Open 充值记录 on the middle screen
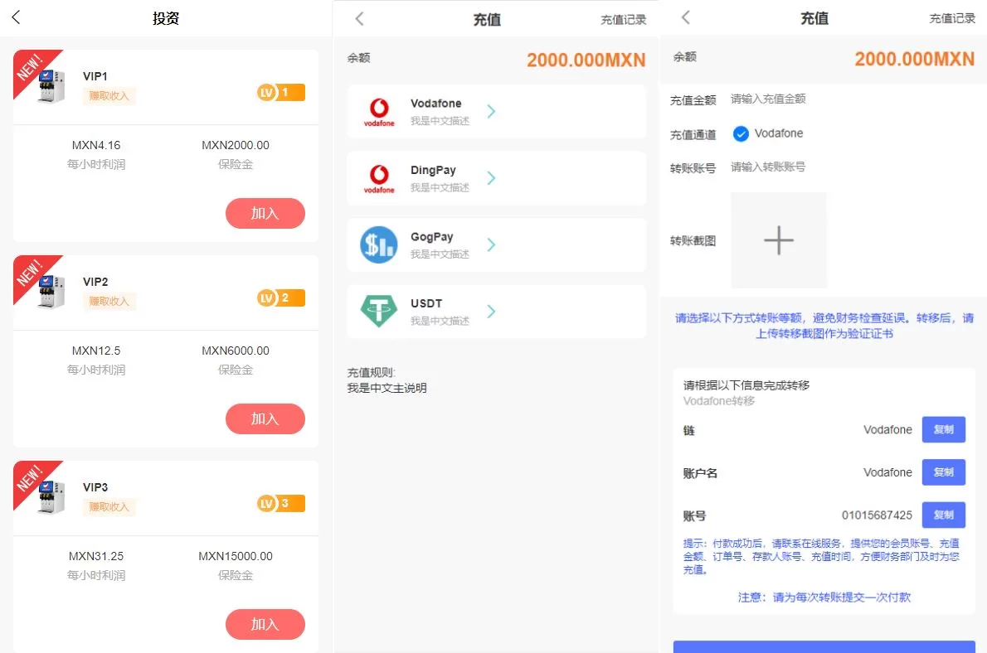987x653 pixels. click(x=623, y=20)
